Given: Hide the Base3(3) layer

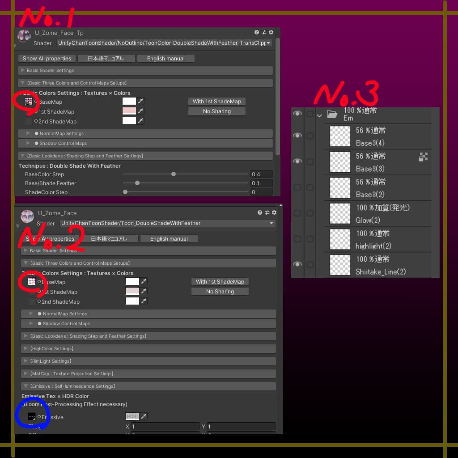Looking at the screenshot, I should 297,161.
